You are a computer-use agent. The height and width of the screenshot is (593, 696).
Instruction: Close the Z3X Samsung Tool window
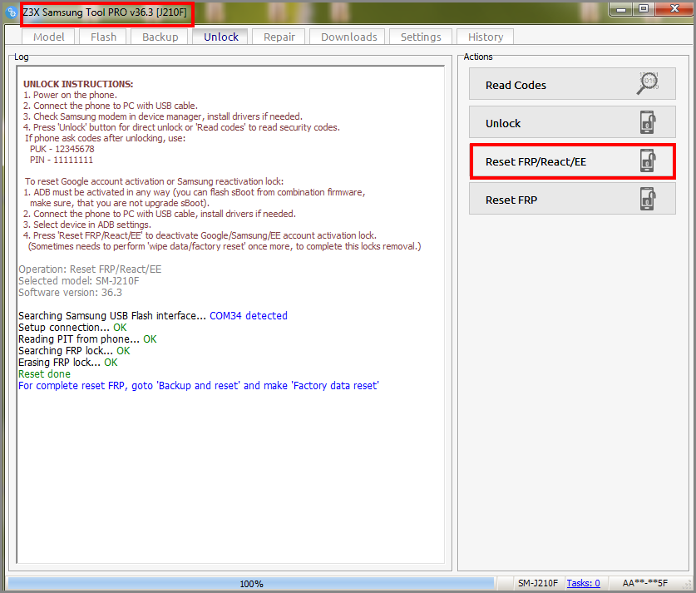(674, 9)
